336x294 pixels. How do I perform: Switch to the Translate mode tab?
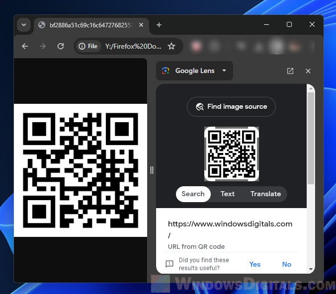point(265,194)
